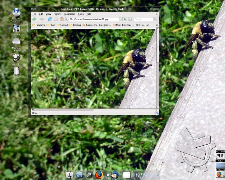
Task: Click the white window icon in the dock
Action: click(126, 175)
